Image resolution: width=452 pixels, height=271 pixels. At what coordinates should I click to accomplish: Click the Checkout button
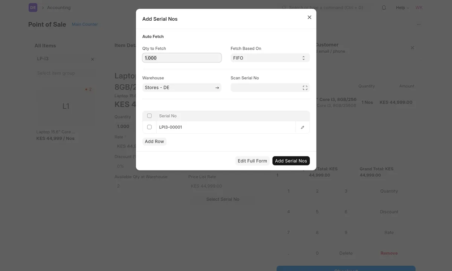point(346,268)
